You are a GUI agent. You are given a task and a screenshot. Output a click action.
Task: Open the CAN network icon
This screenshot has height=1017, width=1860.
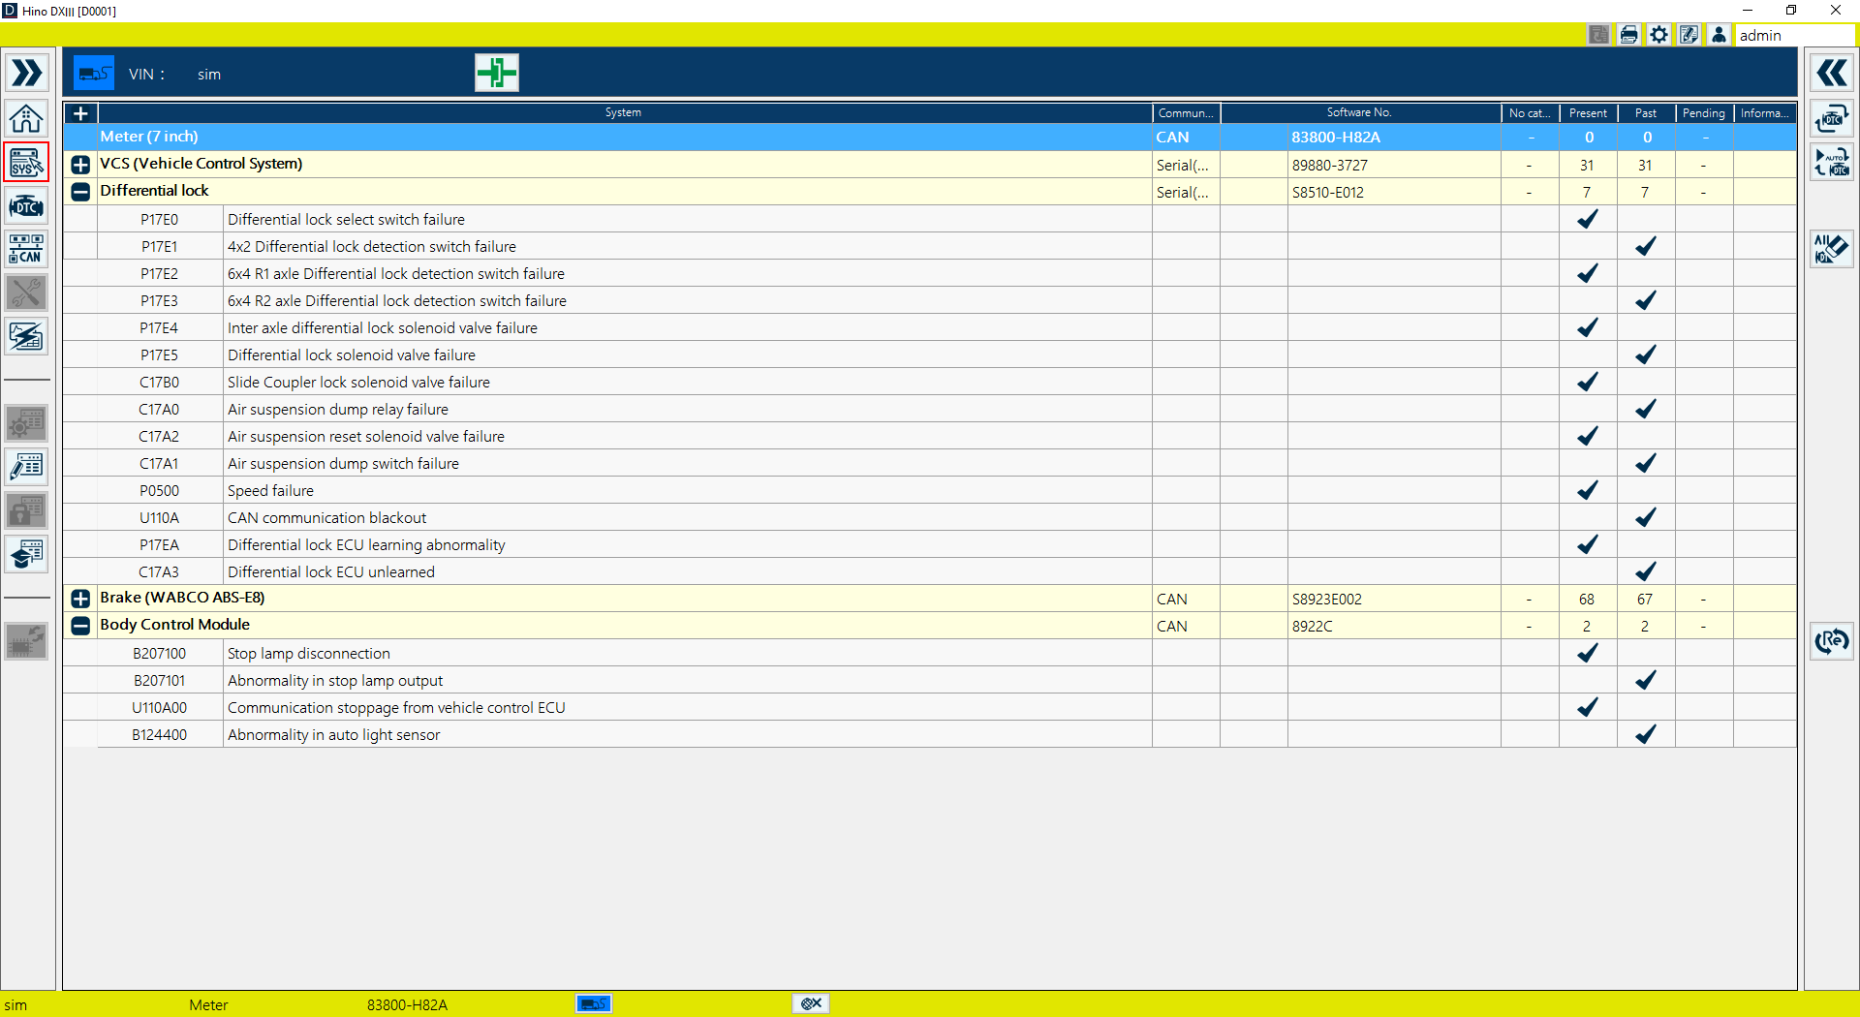26,249
